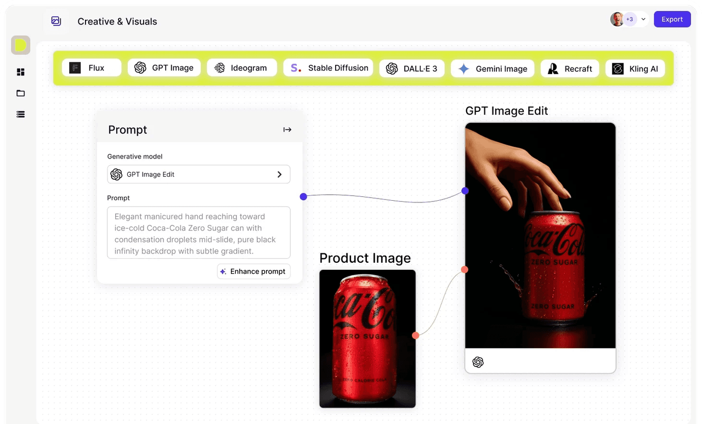Select the Recraft model chip
Viewport: 702px width, 424px height.
tap(570, 69)
